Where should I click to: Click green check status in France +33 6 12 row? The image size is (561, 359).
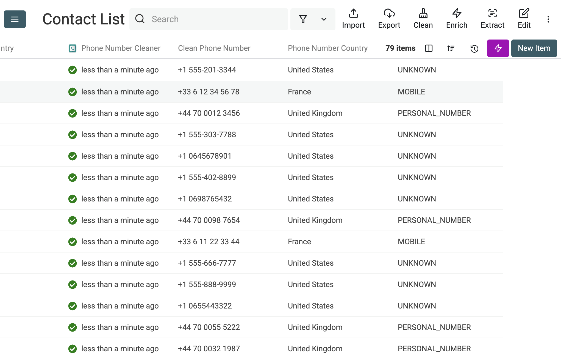click(x=73, y=92)
